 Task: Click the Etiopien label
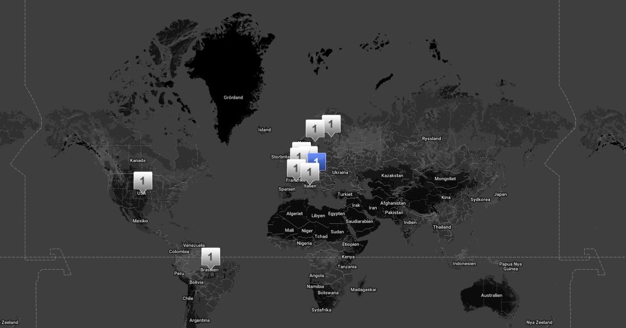pos(351,244)
